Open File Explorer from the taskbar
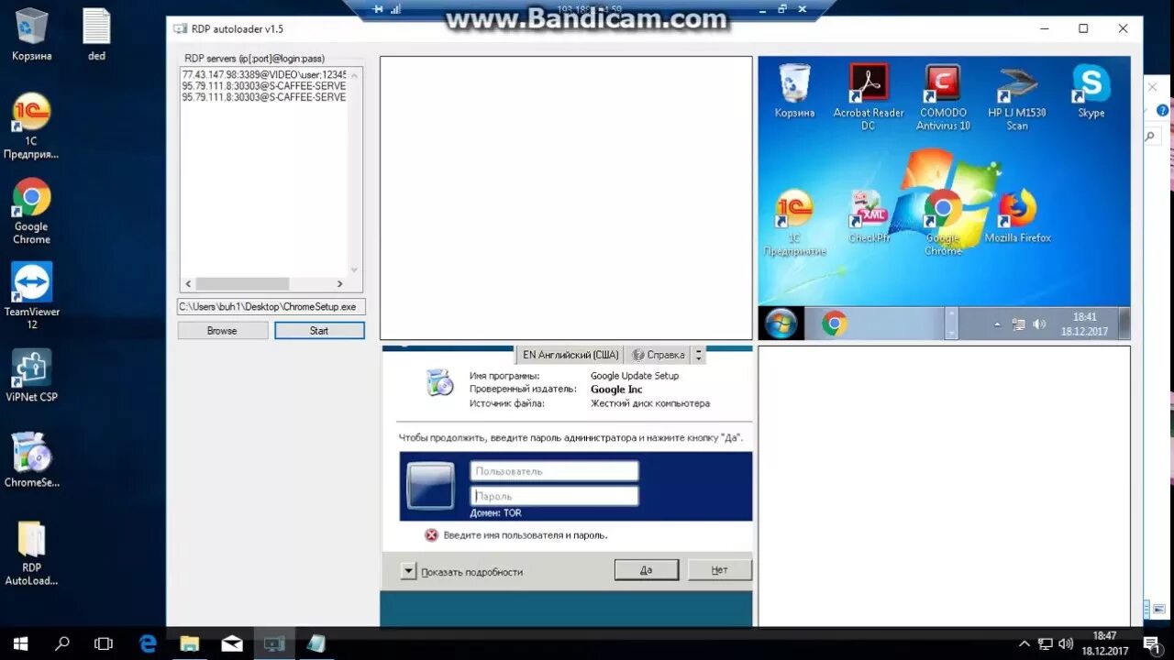1174x660 pixels. pos(190,643)
